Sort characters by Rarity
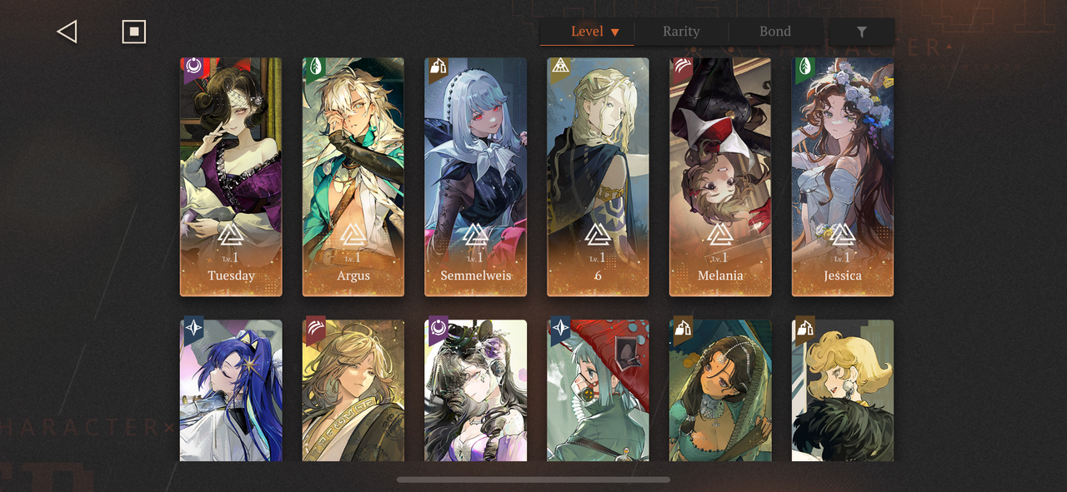 (x=681, y=32)
